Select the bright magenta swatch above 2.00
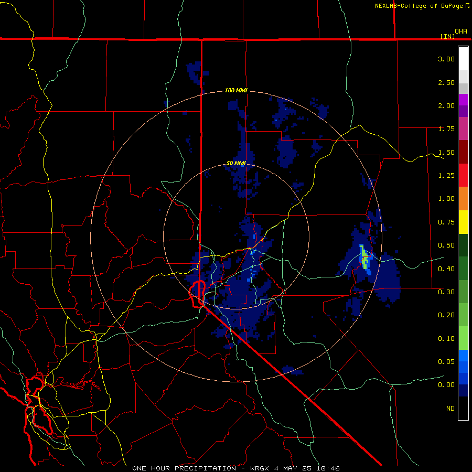This screenshot has height=472, width=472. (x=463, y=100)
